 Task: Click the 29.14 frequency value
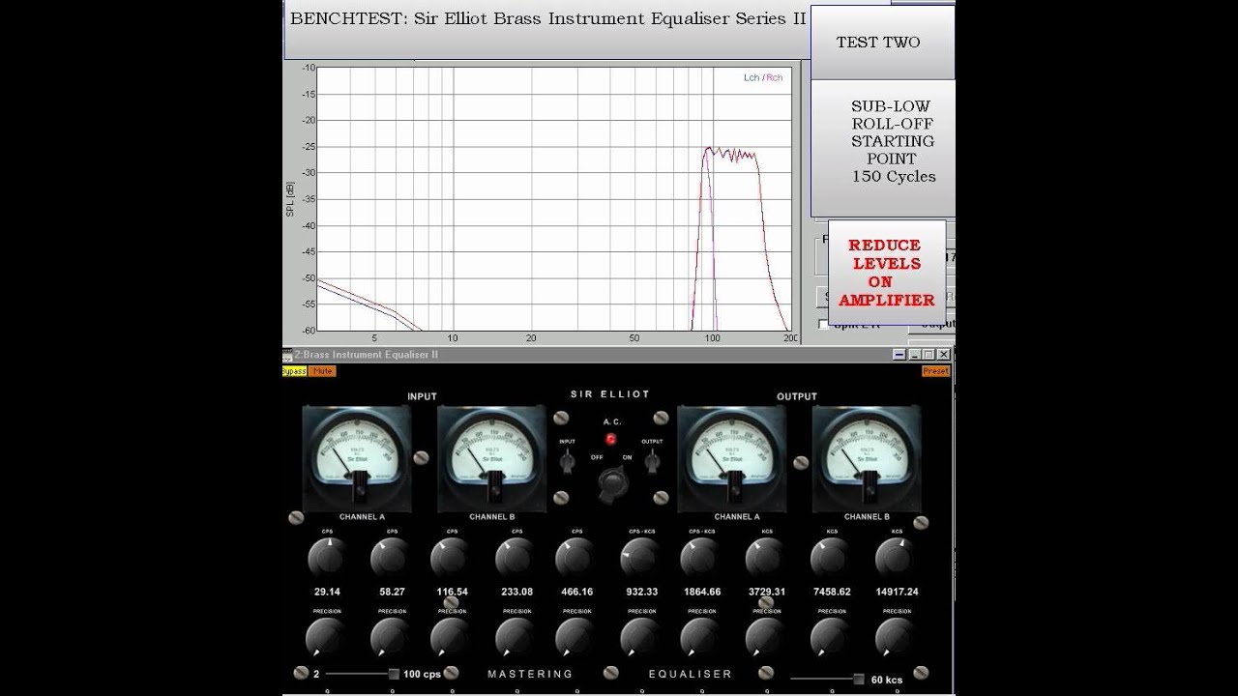[327, 592]
